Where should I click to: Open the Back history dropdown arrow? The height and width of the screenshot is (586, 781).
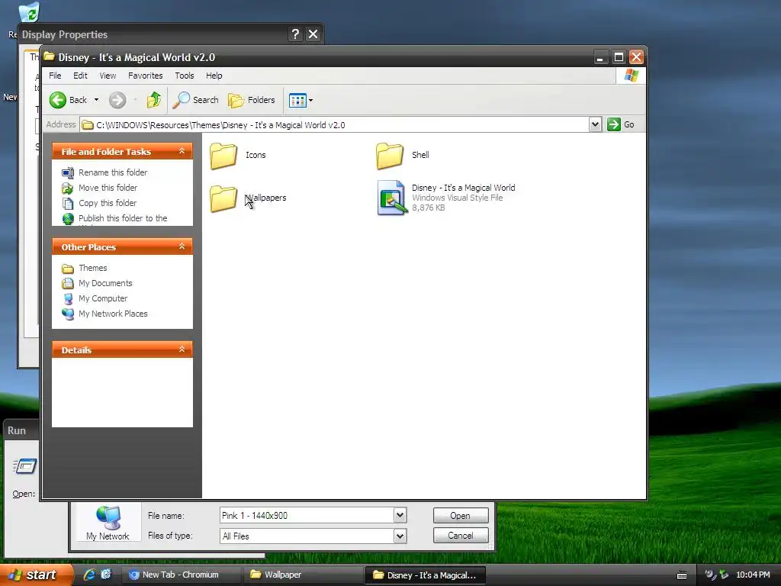pos(97,100)
